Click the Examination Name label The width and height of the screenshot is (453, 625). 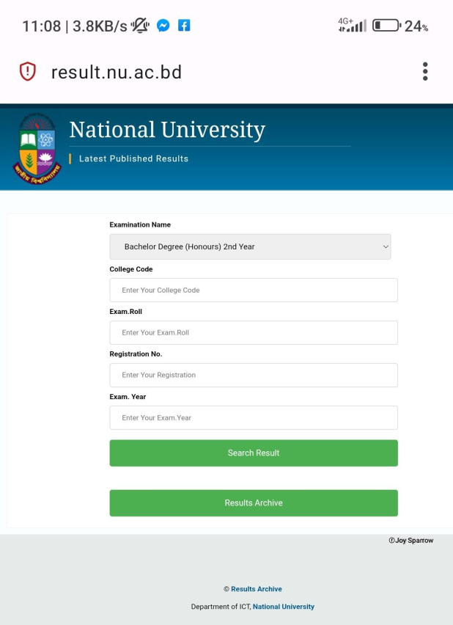pyautogui.click(x=140, y=224)
